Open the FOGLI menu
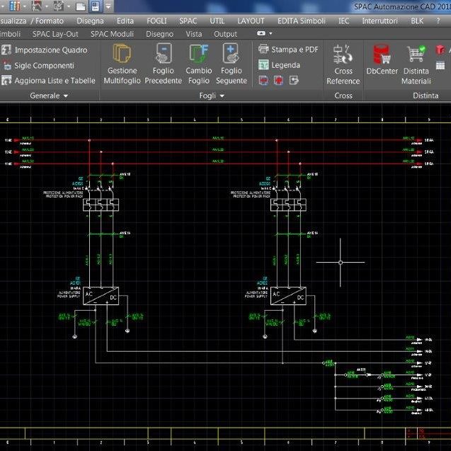The height and width of the screenshot is (451, 451). (x=156, y=21)
